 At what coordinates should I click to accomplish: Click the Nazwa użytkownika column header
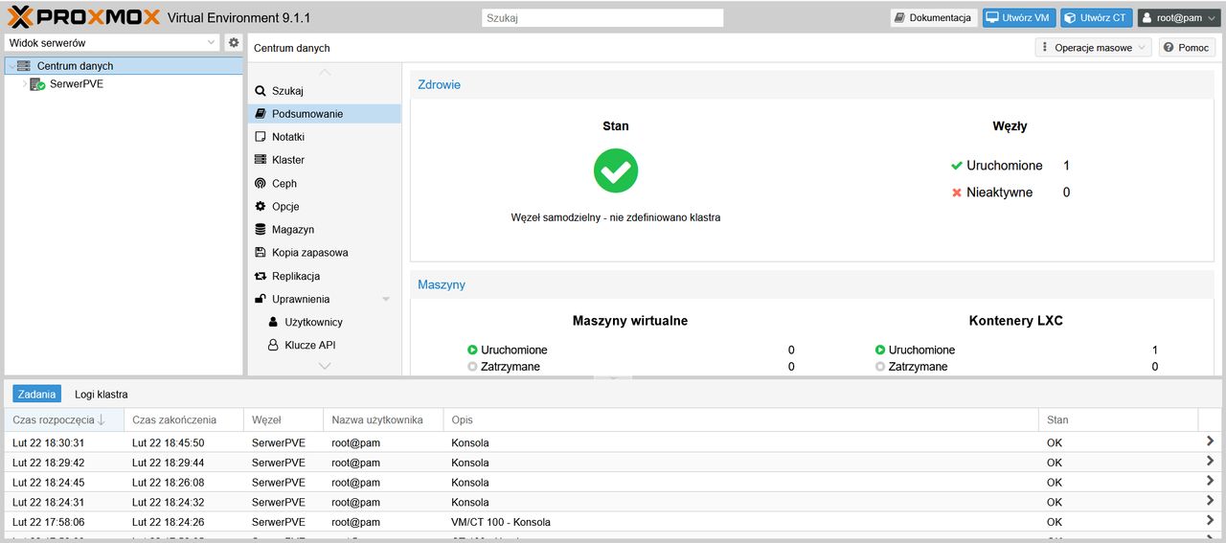(383, 419)
